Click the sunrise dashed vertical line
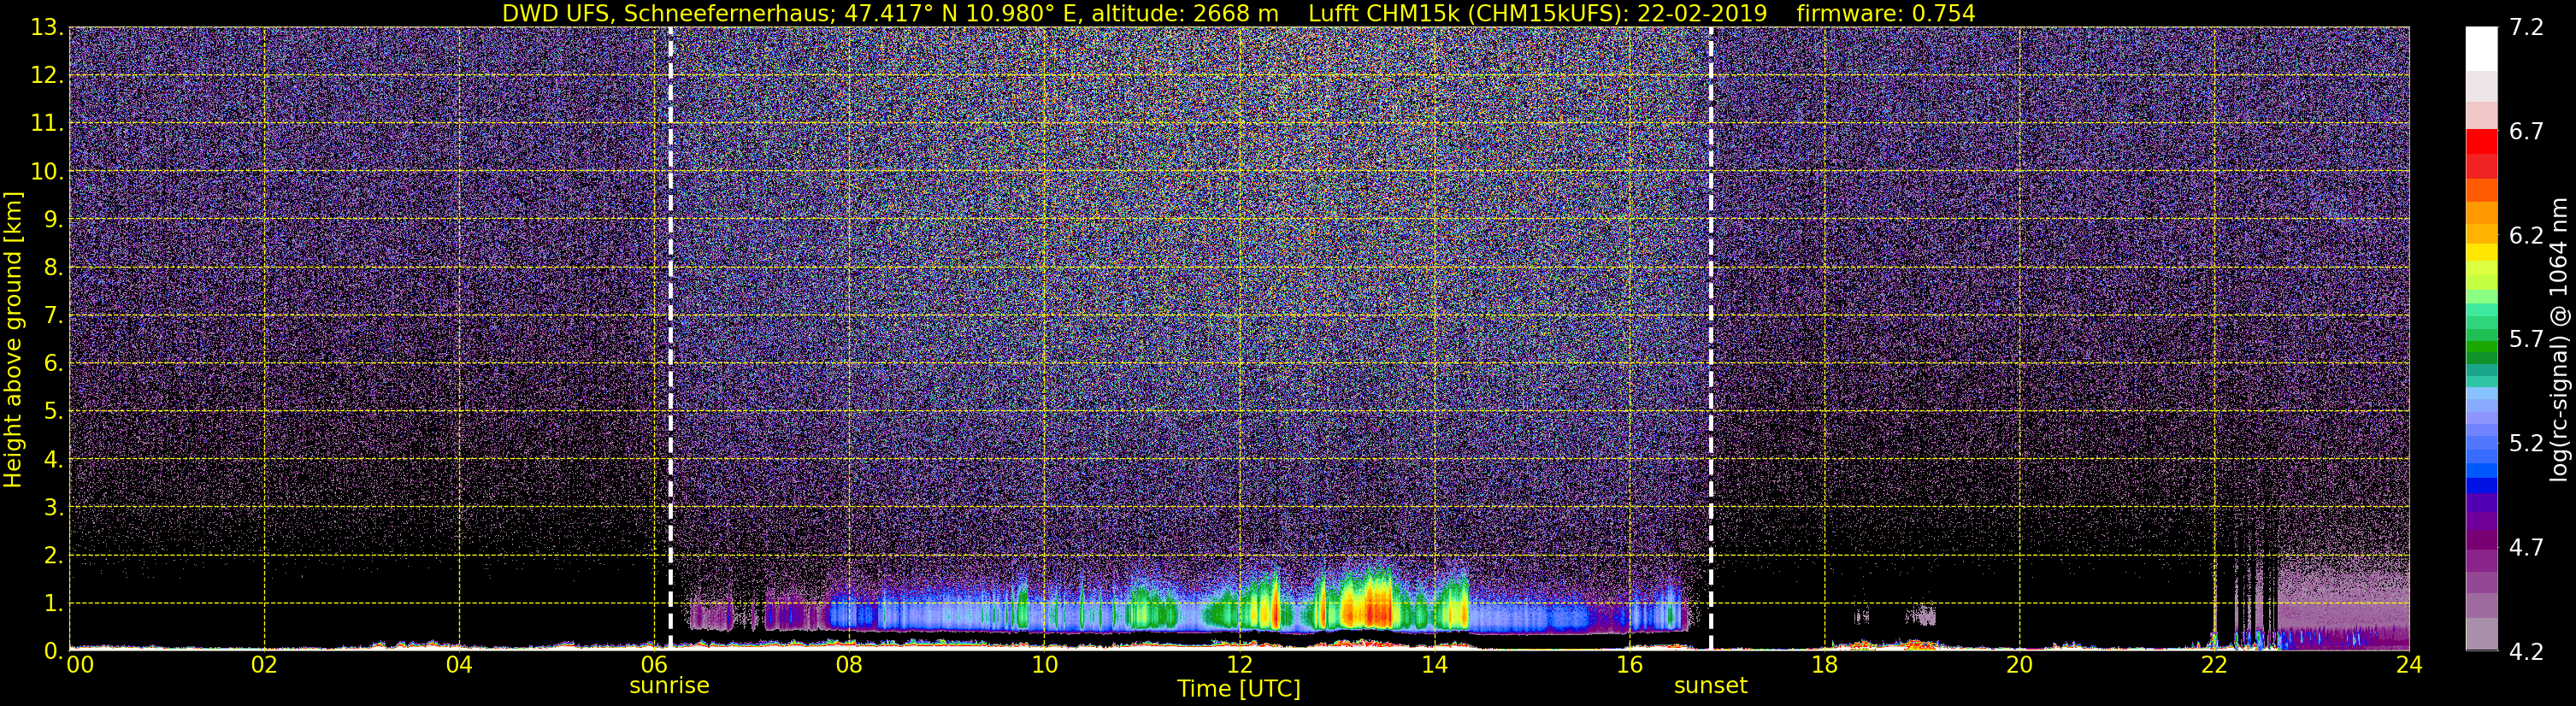Screen dimensions: 2576x706 pyautogui.click(x=670, y=338)
